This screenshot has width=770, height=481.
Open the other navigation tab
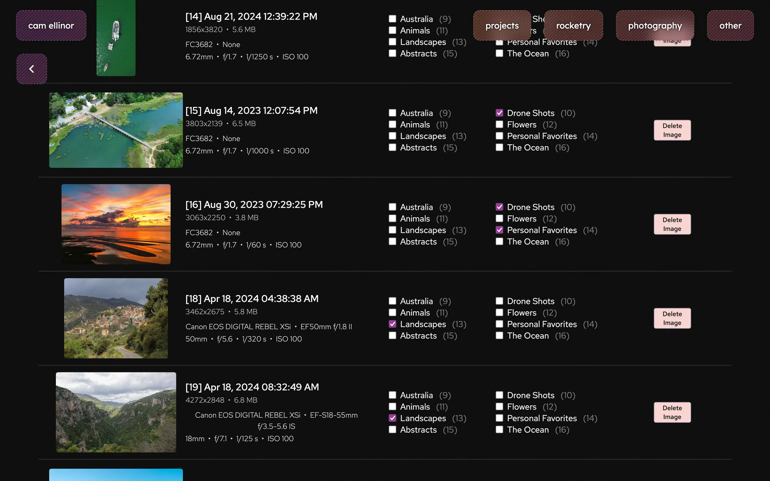(730, 25)
